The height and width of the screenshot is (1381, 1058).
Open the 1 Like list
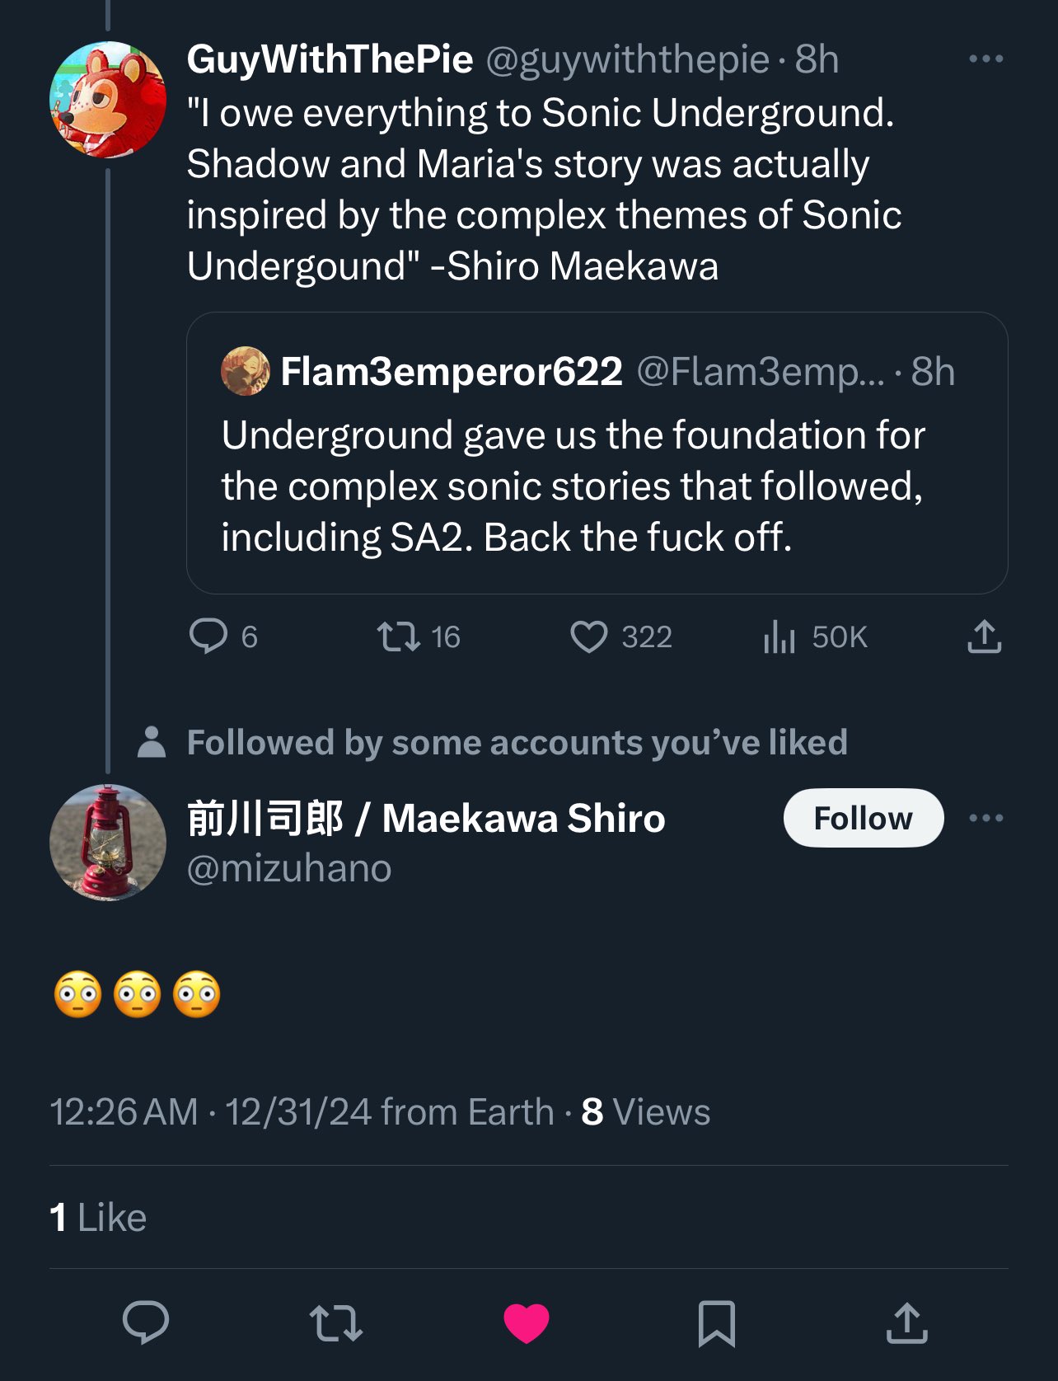click(x=98, y=1218)
